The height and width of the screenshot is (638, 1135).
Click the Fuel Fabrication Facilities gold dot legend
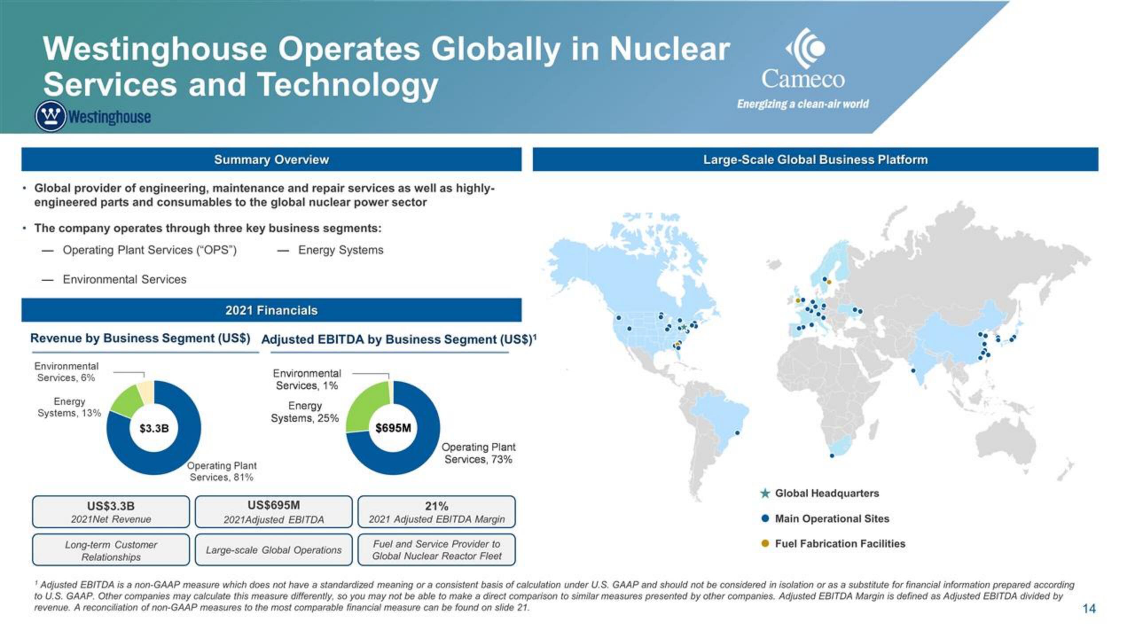[x=765, y=544]
